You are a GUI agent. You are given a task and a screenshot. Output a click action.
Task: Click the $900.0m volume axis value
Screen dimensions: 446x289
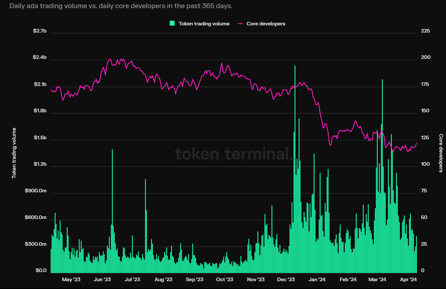(x=36, y=191)
